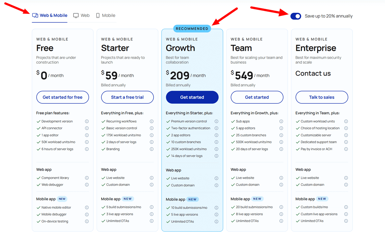Image resolution: width=385 pixels, height=240 pixels.
Task: Click the Branding feature info icon
Action: 151,149
